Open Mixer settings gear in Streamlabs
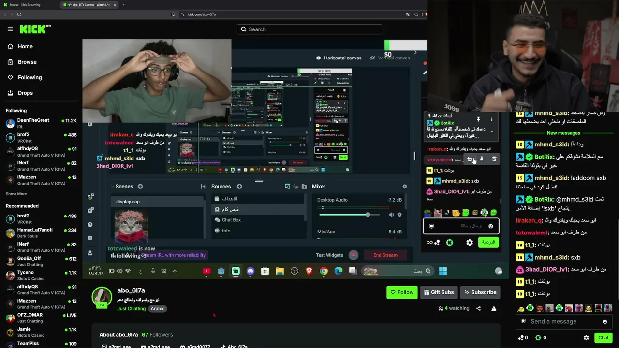 click(x=405, y=187)
